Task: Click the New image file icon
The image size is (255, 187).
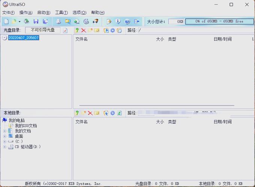Action: click(6, 21)
